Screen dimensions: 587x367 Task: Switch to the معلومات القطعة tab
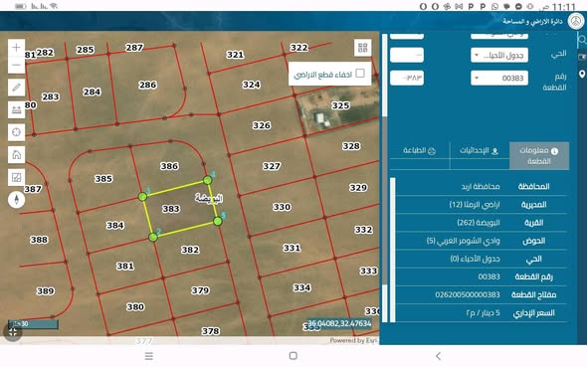pyautogui.click(x=539, y=155)
